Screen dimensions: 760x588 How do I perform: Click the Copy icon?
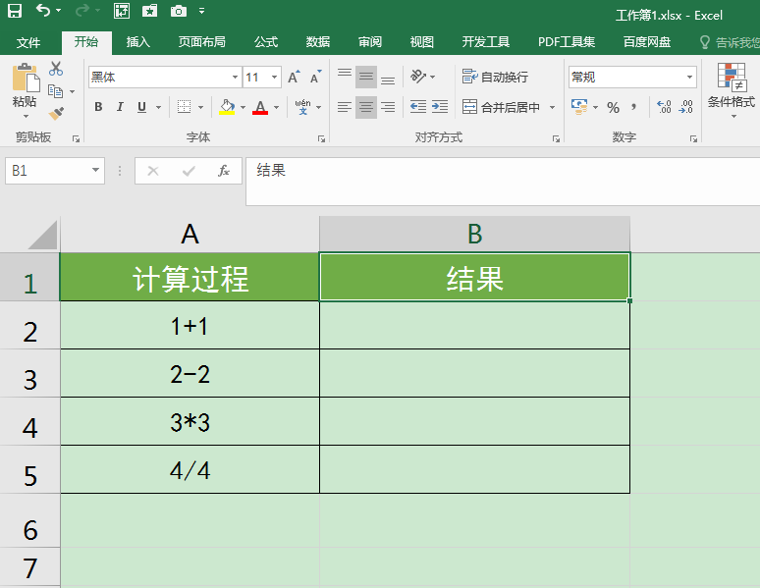click(x=55, y=91)
